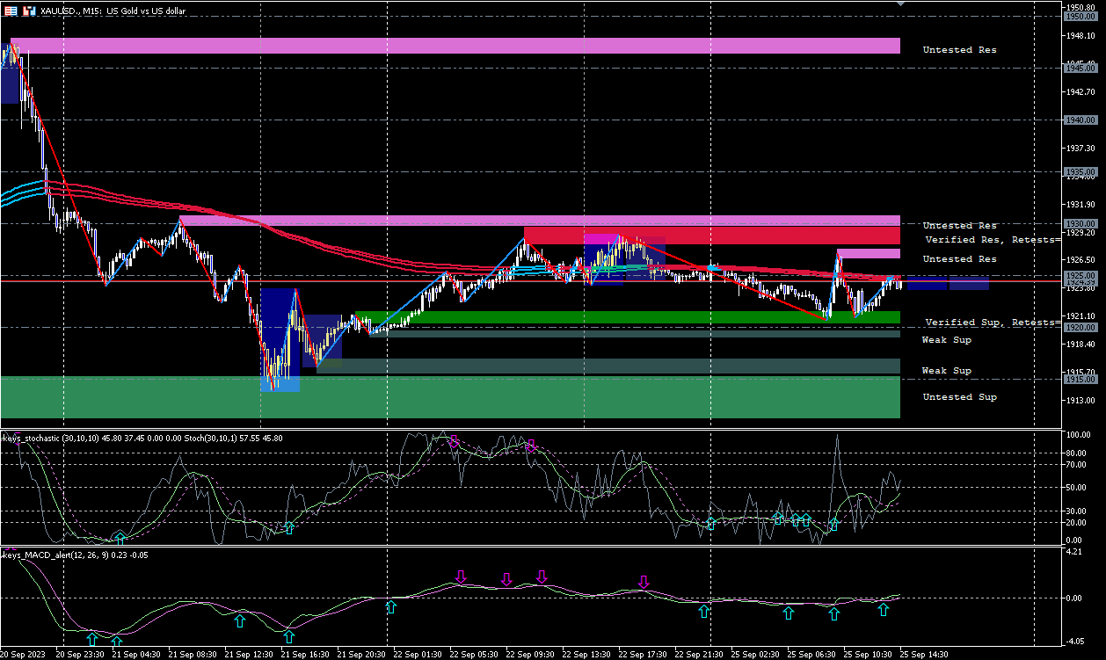Image resolution: width=1106 pixels, height=660 pixels.
Task: Click the 22 Sep 05:30 time label
Action: [474, 654]
